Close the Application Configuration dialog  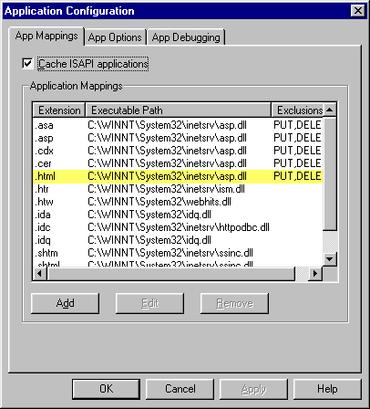tap(357, 11)
